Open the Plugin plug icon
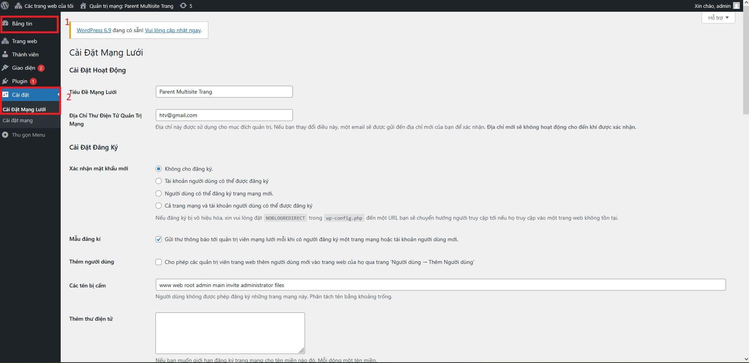 click(x=5, y=81)
